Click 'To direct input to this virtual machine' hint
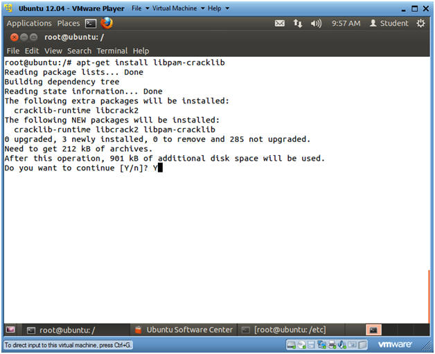This screenshot has height=354, width=435. coord(68,345)
